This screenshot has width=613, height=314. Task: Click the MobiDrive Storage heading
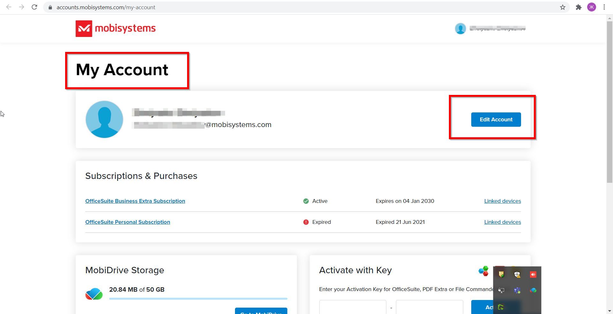tap(125, 270)
